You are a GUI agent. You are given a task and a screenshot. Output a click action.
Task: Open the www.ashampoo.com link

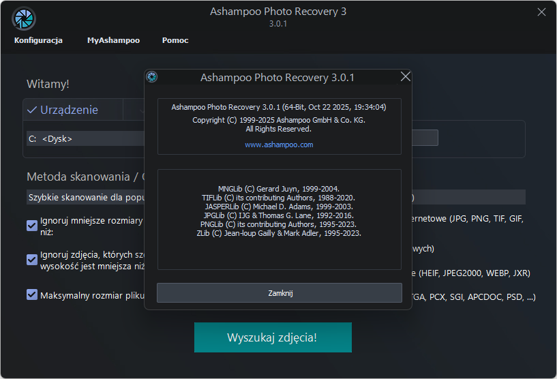point(279,145)
